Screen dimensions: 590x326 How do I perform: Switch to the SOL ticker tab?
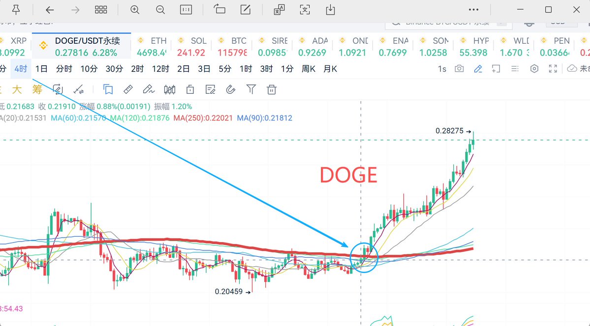pos(192,47)
